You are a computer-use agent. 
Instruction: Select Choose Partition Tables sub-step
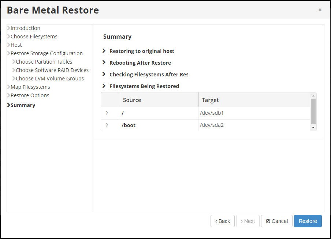point(44,62)
